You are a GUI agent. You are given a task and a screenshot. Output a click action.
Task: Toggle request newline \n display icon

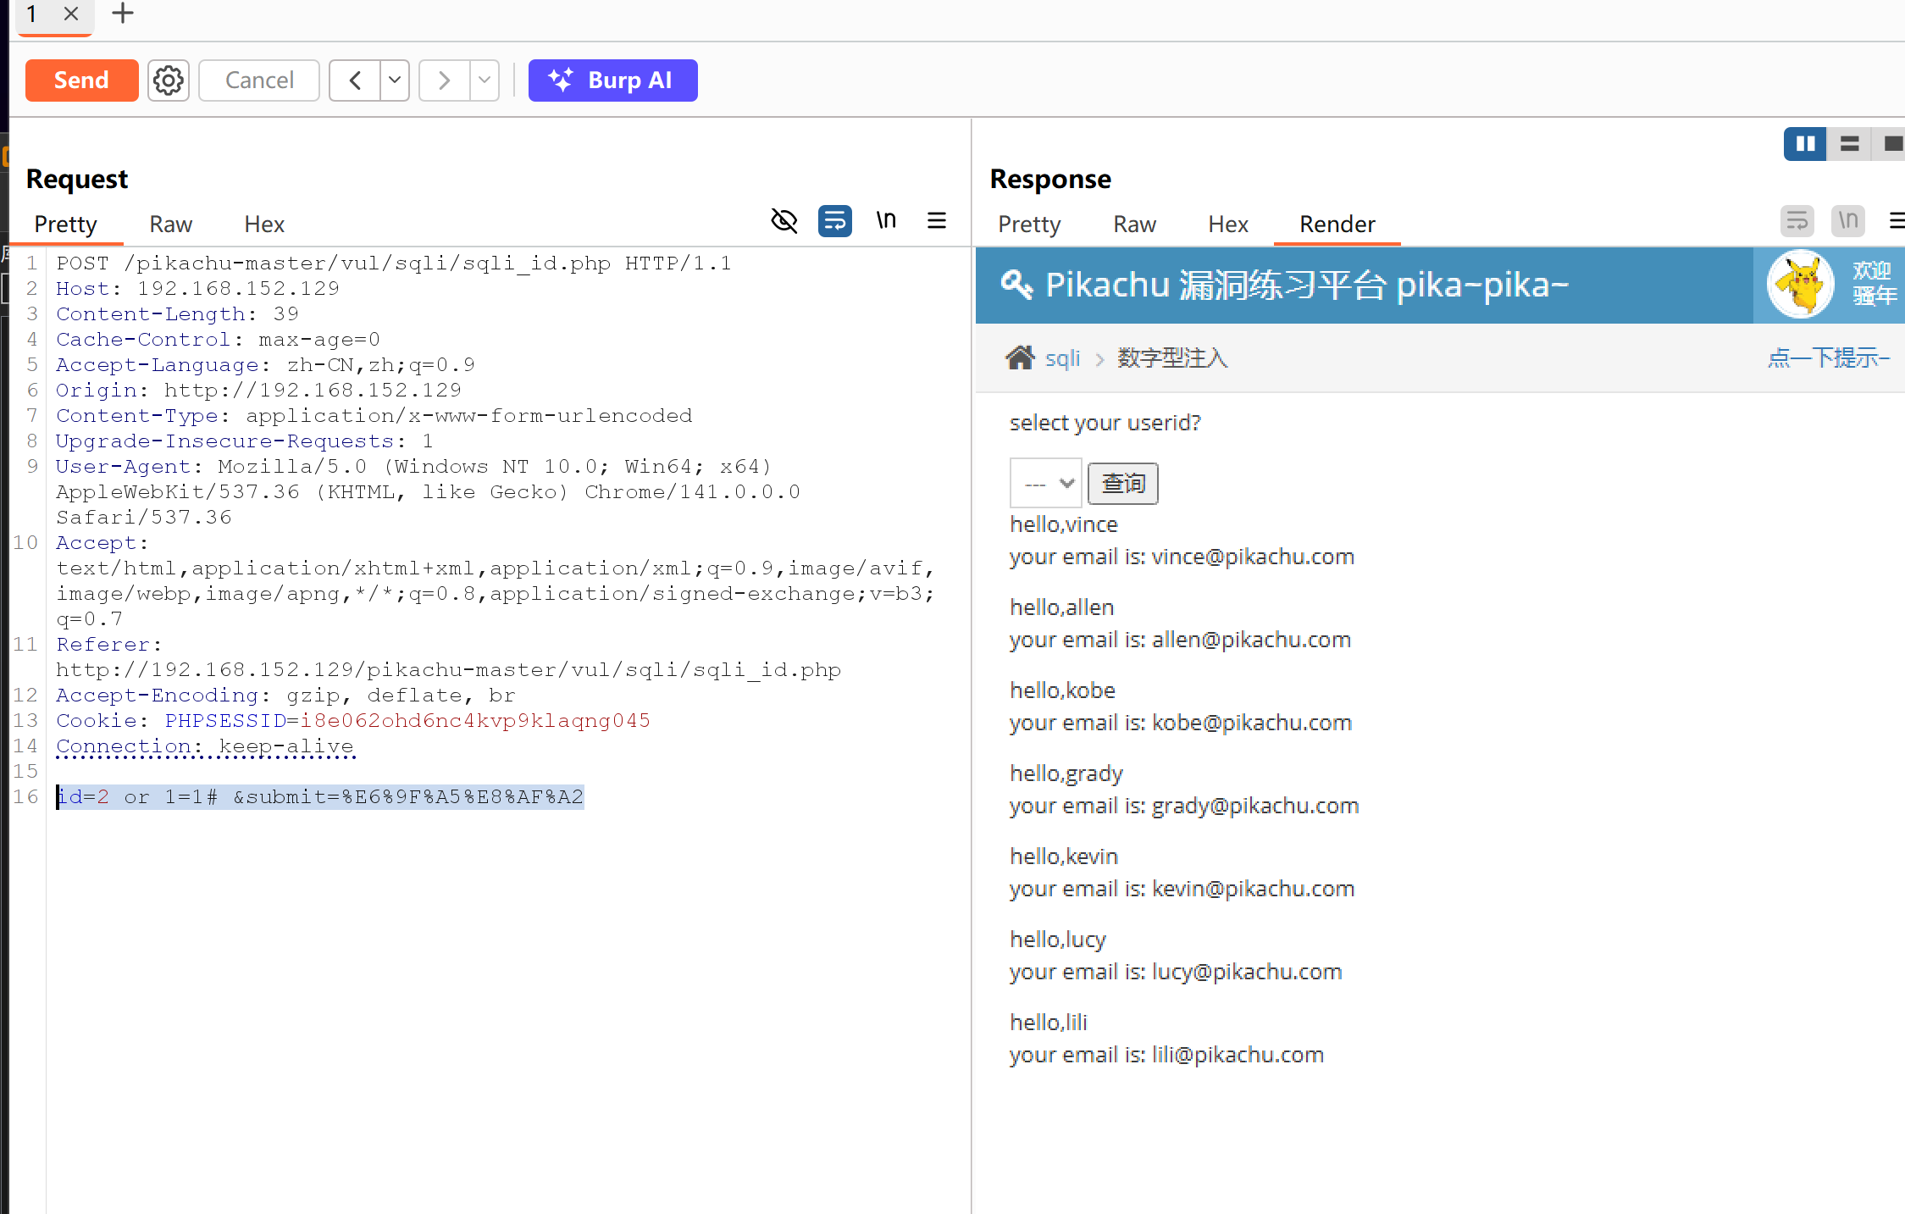click(x=886, y=221)
